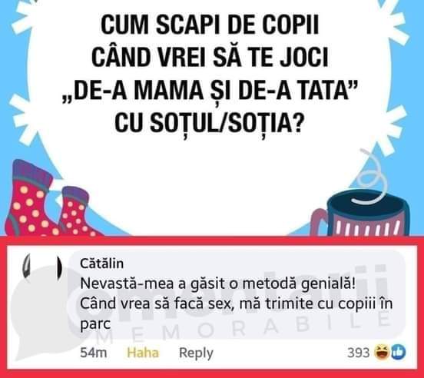This screenshot has height=378, width=424.
Task: Click the CU SOȚUL/SOȚIA? text line
Action: pyautogui.click(x=210, y=122)
